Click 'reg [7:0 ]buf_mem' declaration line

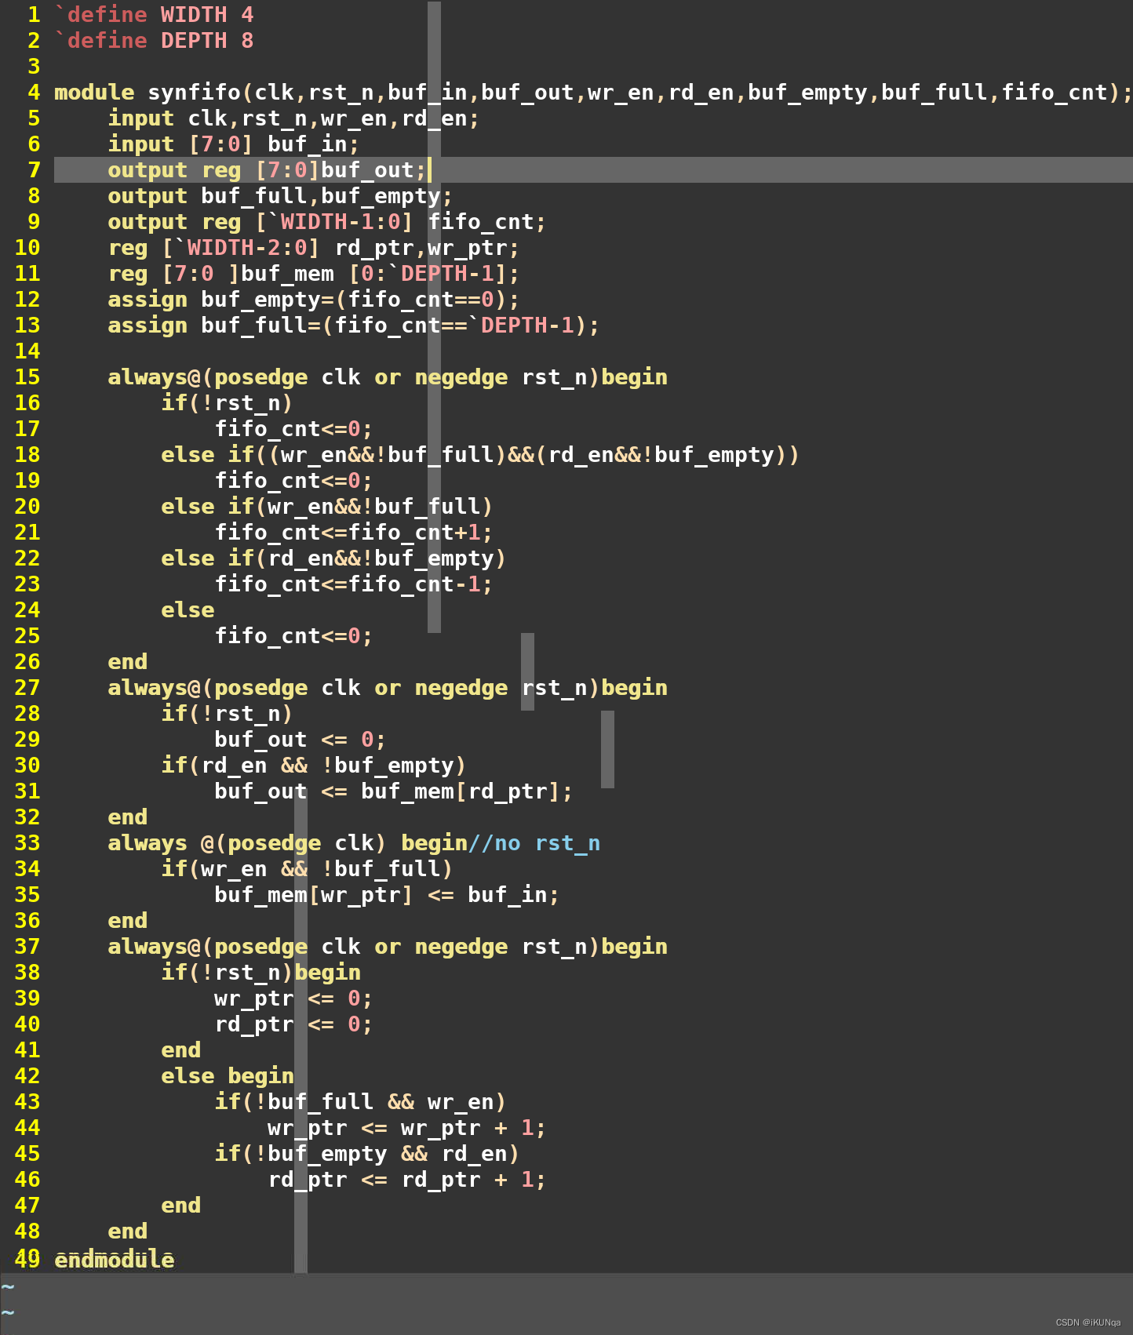313,274
